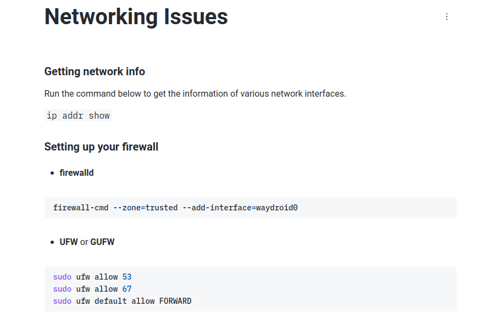
Task: Click the paragraph about network interfaces information
Action: click(195, 93)
